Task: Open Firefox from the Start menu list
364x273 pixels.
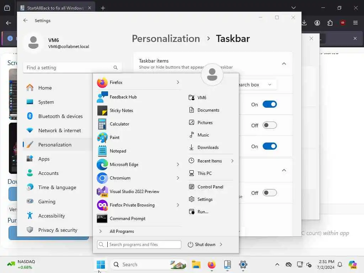Action: point(139,82)
